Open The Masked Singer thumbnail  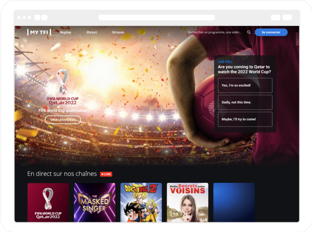94,202
